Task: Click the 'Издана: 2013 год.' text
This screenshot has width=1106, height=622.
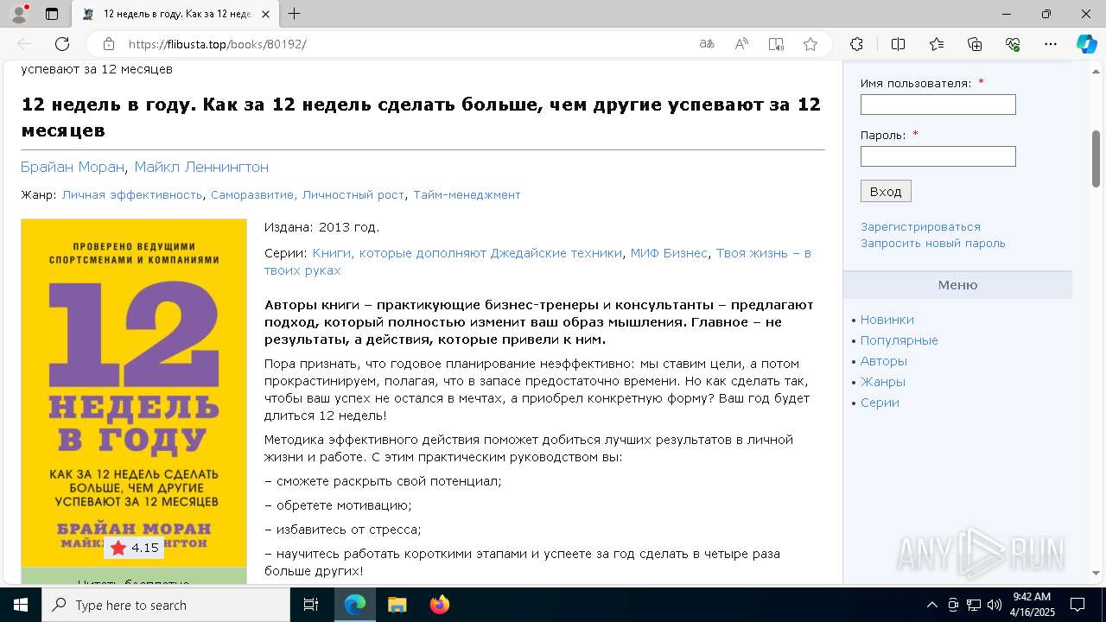Action: [321, 227]
